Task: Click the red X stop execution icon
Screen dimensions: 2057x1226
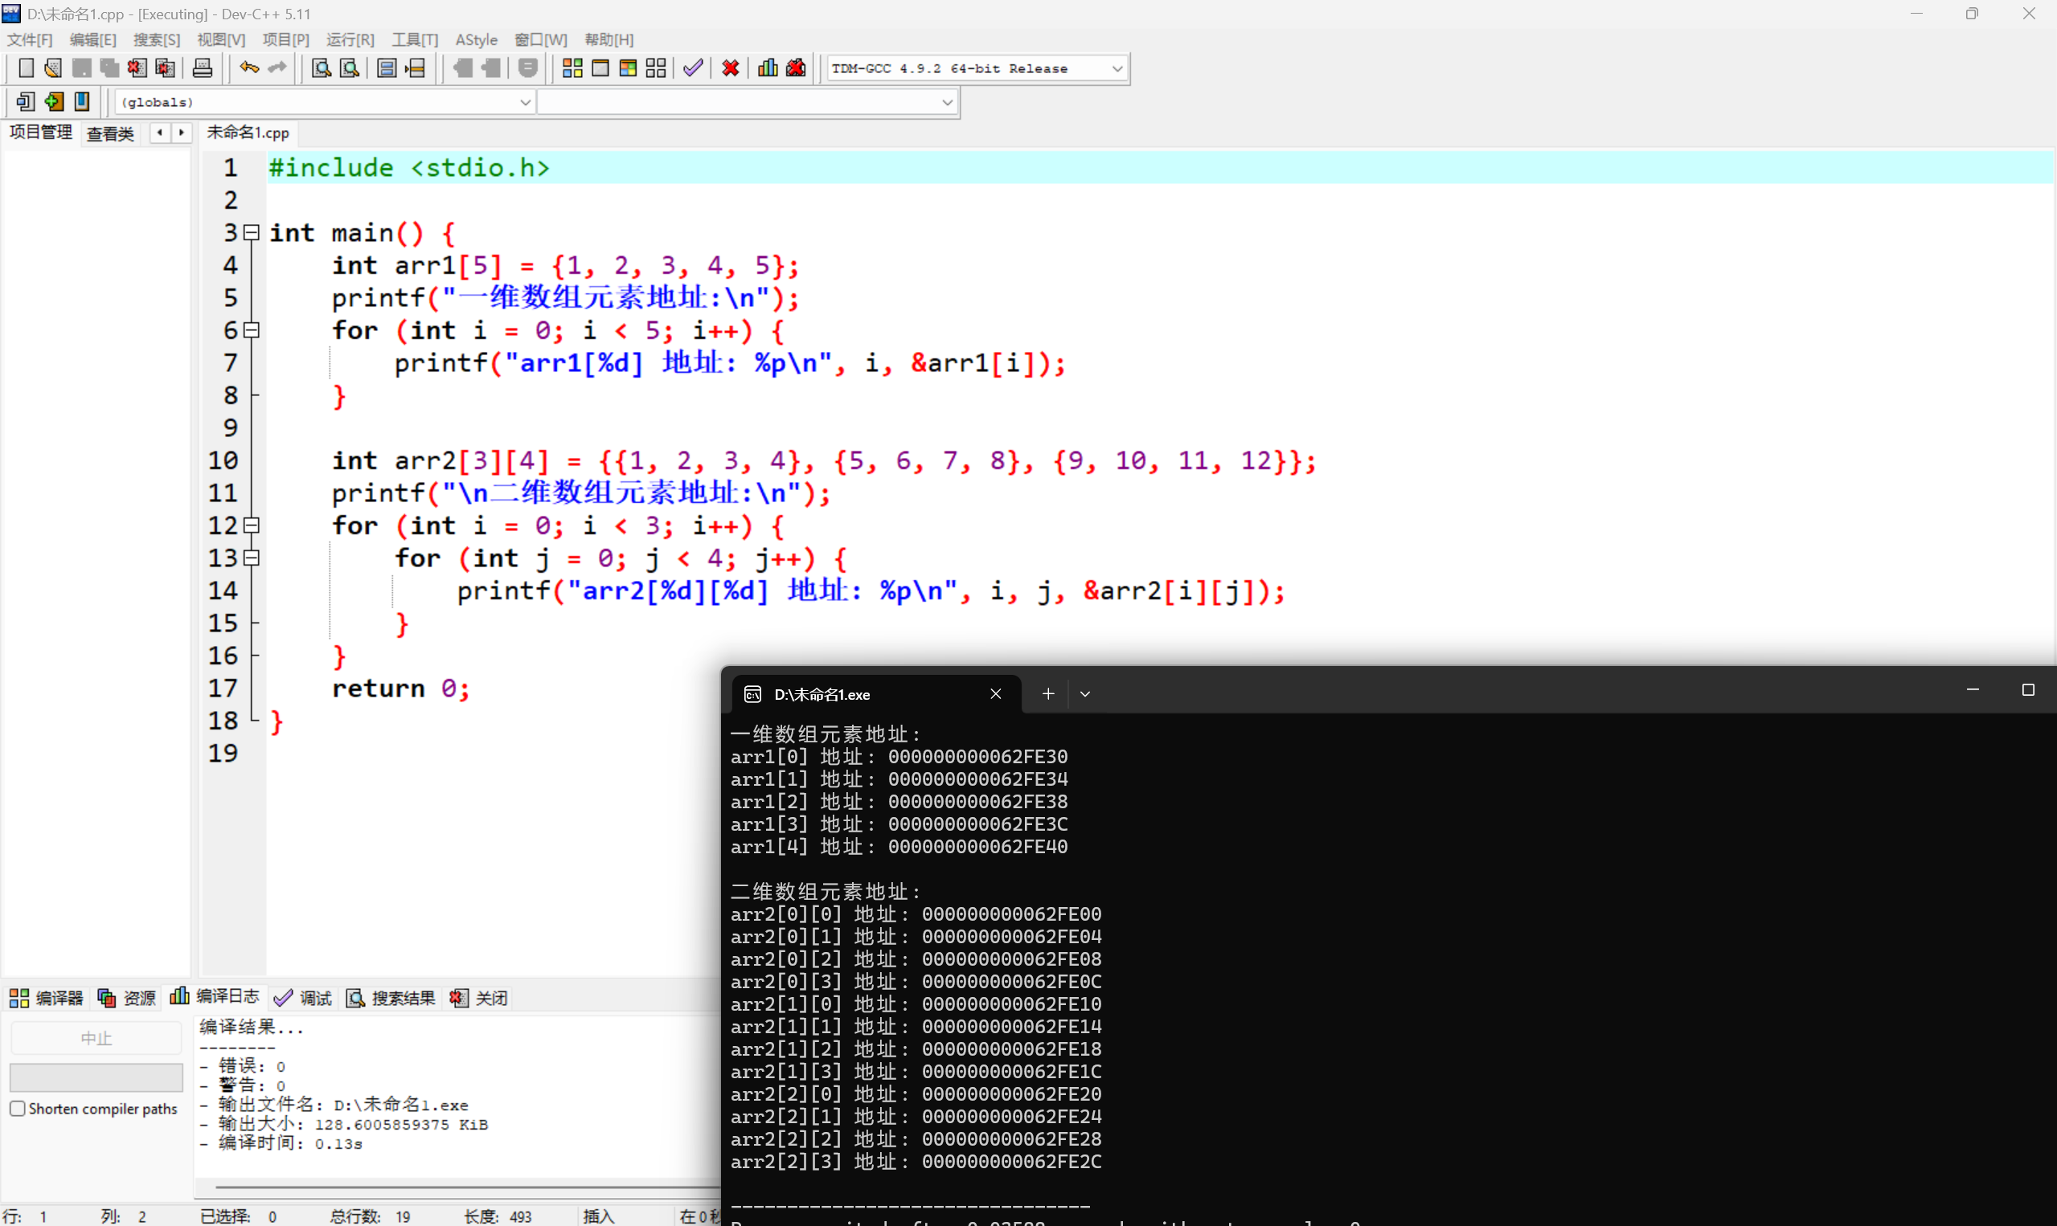Action: click(x=730, y=68)
